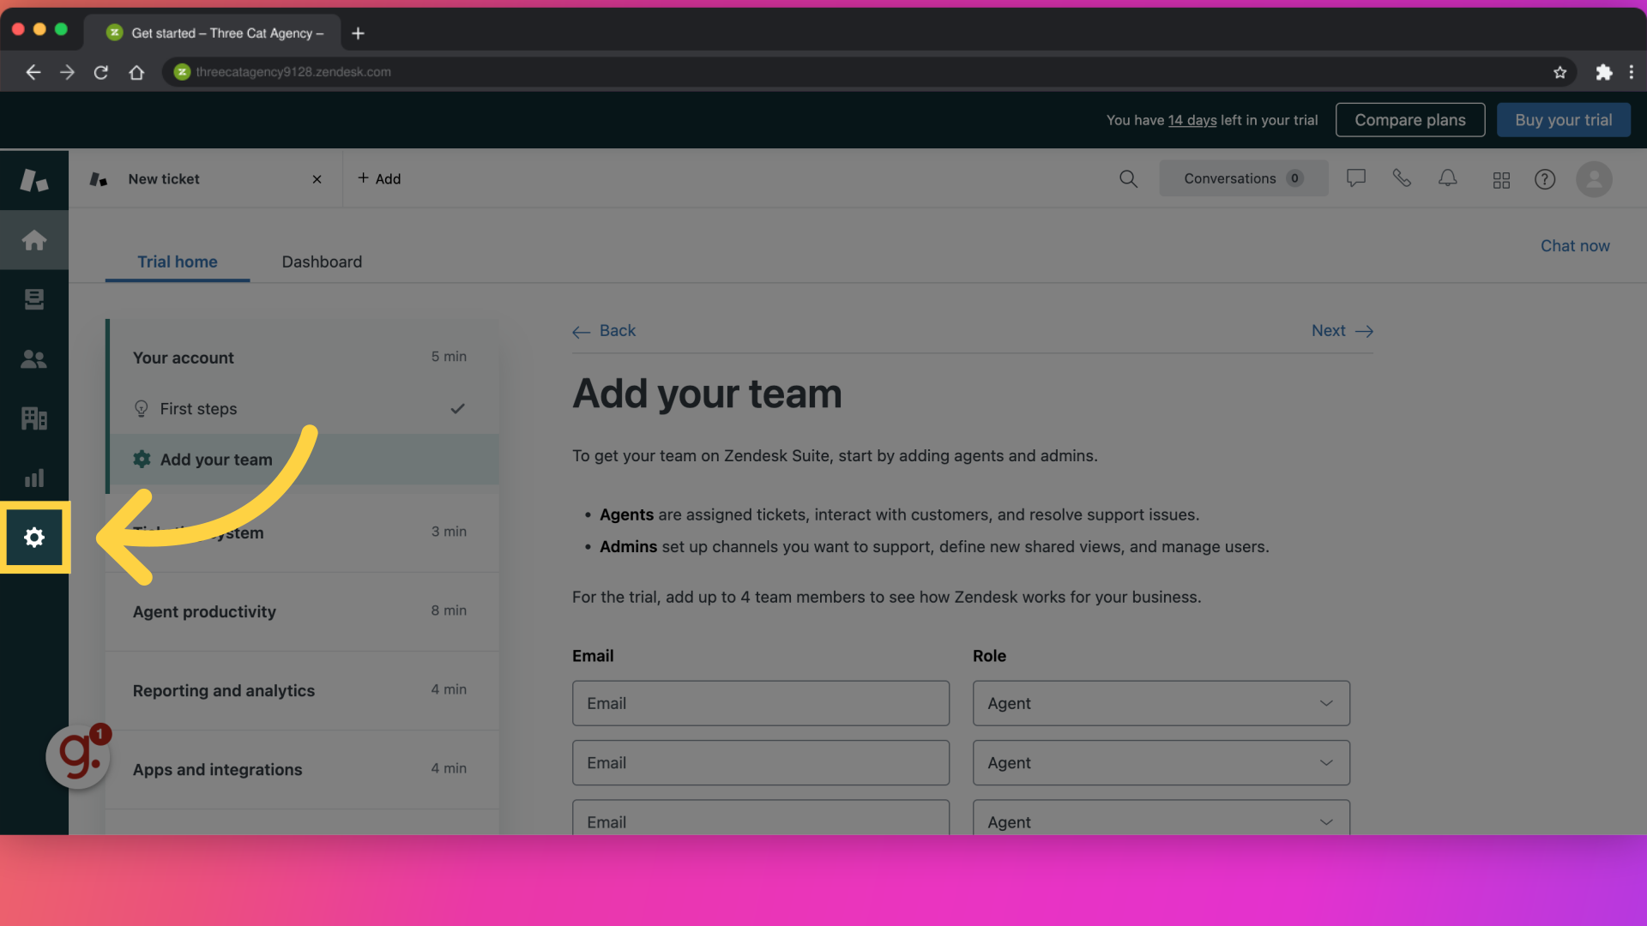Select the Customers icon in sidebar
The image size is (1647, 926).
(34, 359)
